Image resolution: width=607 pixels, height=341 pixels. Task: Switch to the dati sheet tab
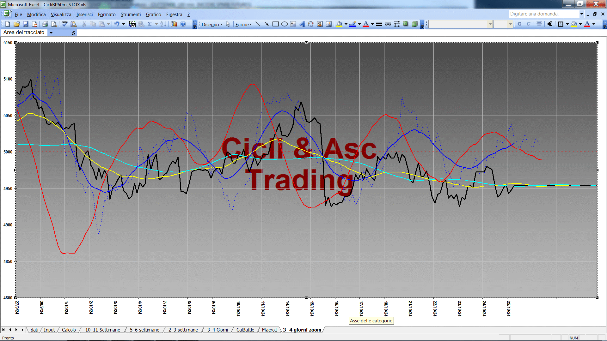coord(34,330)
